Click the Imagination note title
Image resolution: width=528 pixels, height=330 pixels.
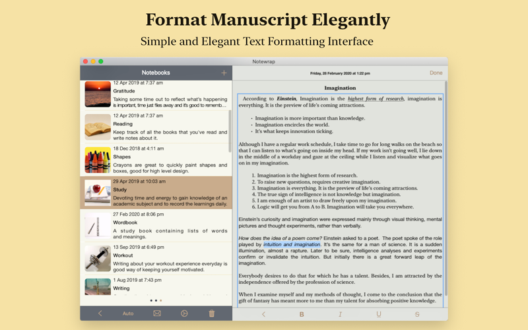click(x=340, y=88)
